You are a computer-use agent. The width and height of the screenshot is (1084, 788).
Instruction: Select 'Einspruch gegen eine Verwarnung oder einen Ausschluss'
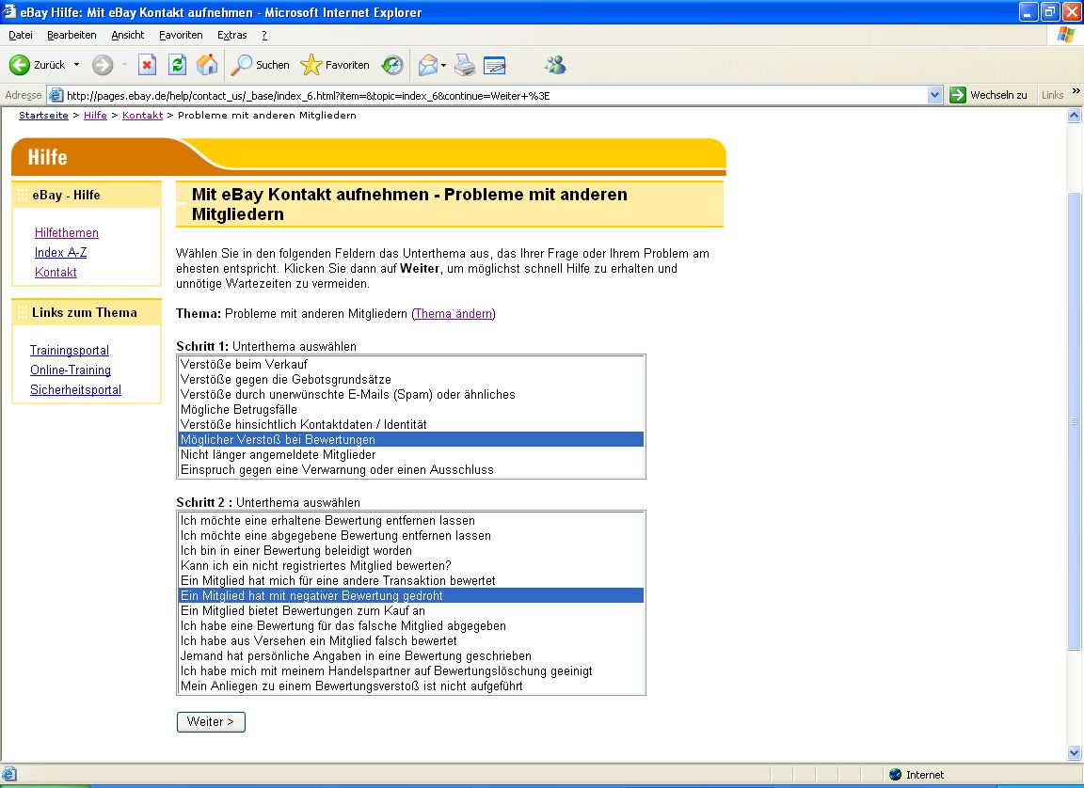click(x=411, y=469)
